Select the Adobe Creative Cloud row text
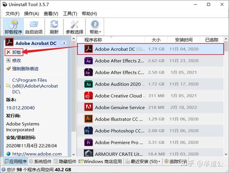The width and height of the screenshot is (229, 173). click(x=118, y=96)
